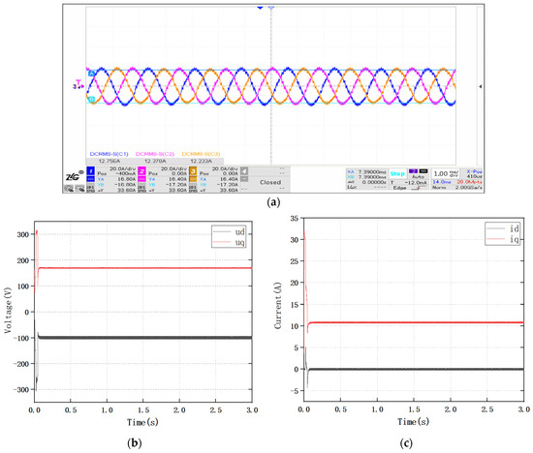Select the blue channel 1 icon

pos(91,171)
